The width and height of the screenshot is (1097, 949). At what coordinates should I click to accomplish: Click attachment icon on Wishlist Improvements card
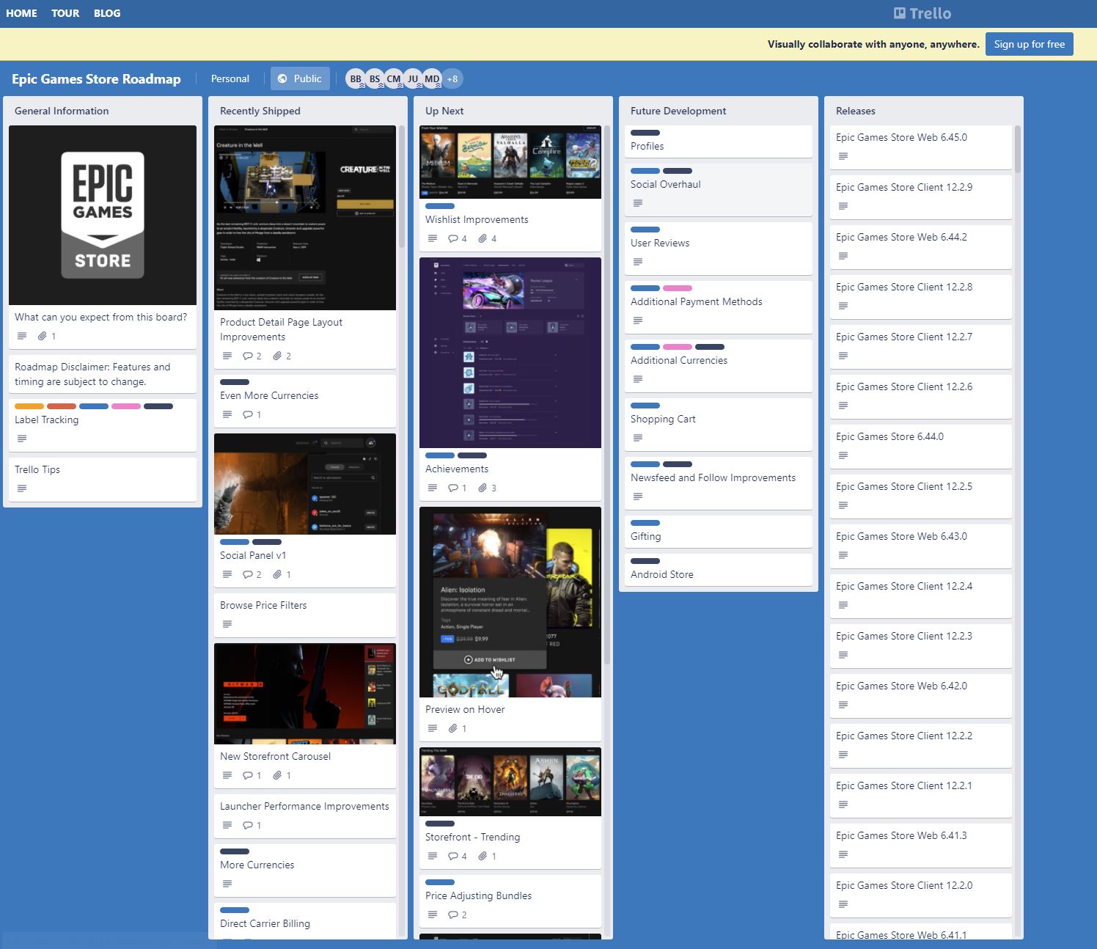[x=483, y=238]
